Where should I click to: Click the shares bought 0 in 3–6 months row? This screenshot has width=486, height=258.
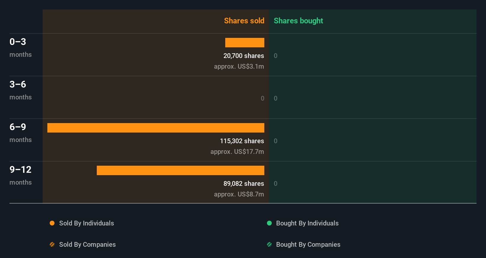point(276,98)
